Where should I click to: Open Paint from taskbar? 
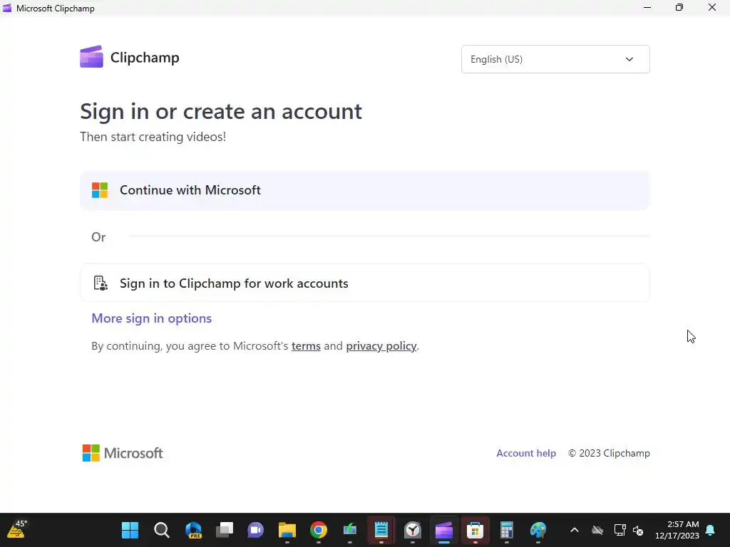coord(538,530)
